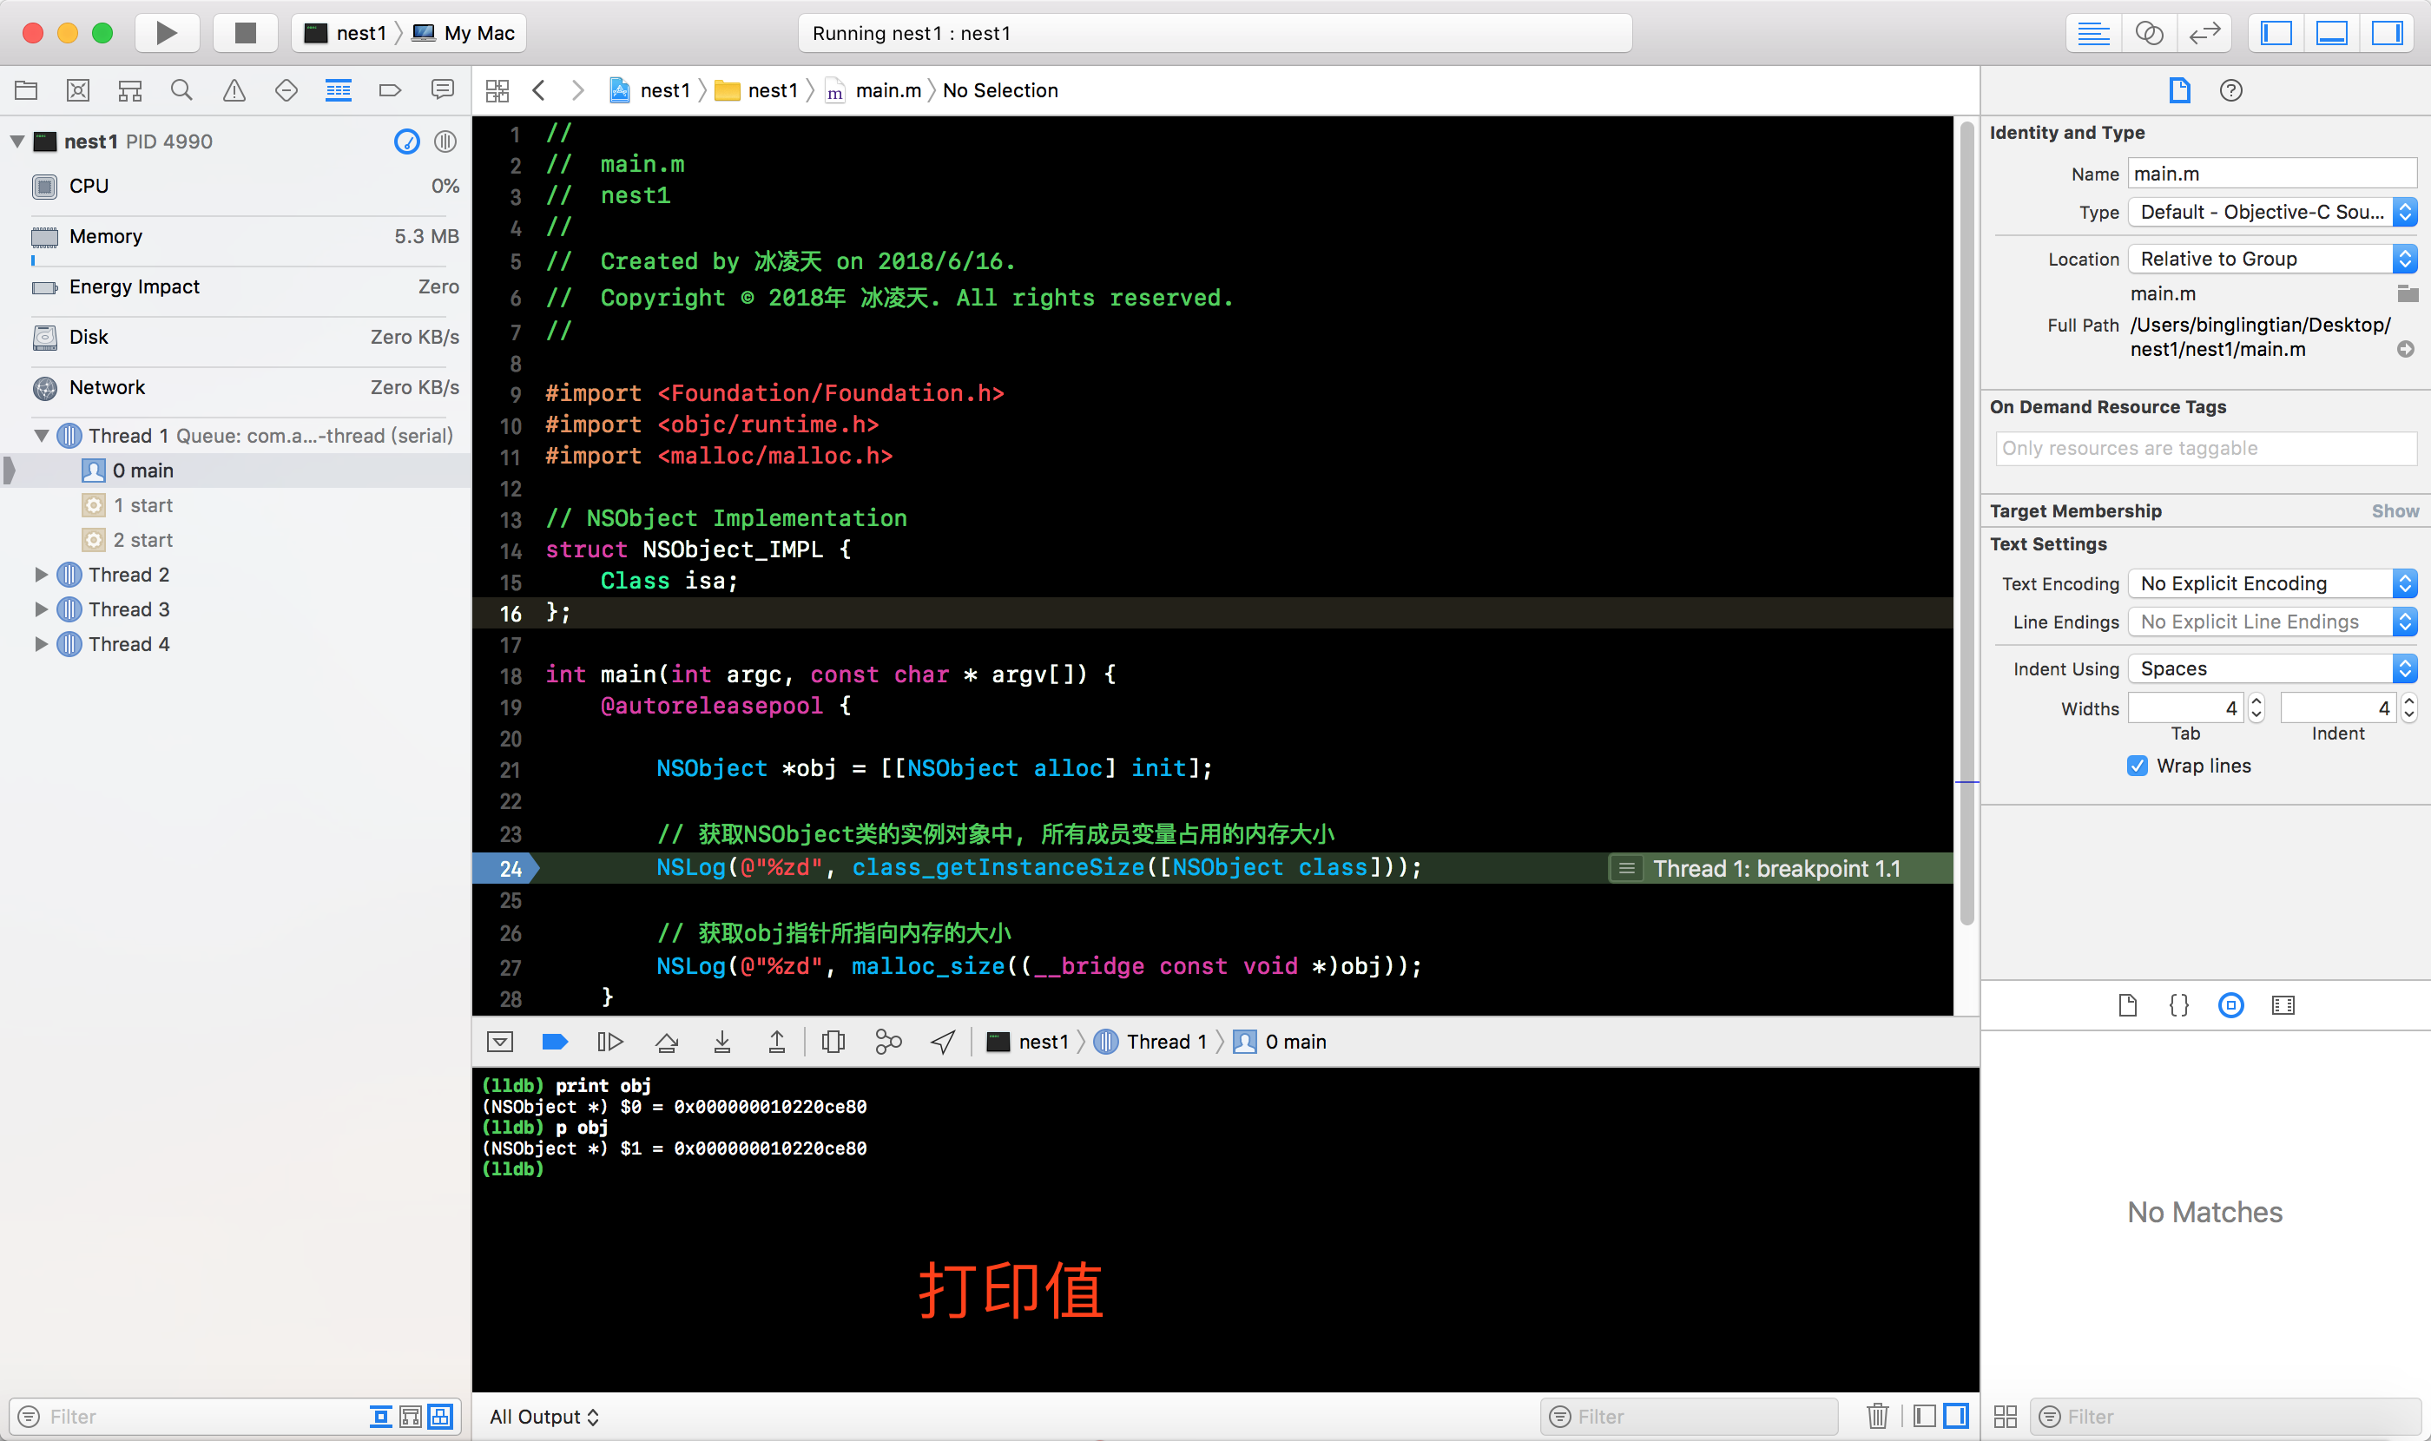Open the All Output console popup
The height and width of the screenshot is (1441, 2431).
[544, 1416]
